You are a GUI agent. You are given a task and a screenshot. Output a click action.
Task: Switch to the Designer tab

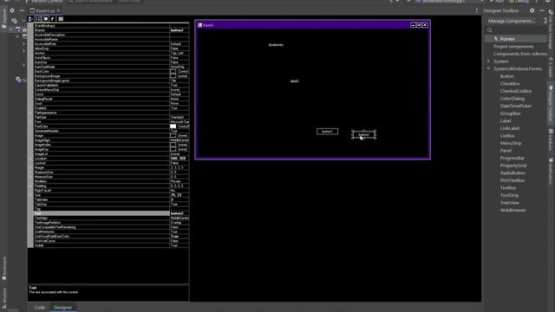(63, 308)
